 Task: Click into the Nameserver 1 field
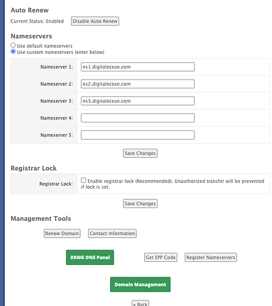point(138,67)
